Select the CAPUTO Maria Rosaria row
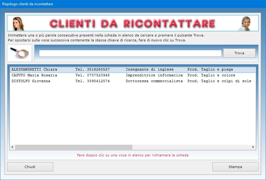Screen dimensions: 266x180 133,75
